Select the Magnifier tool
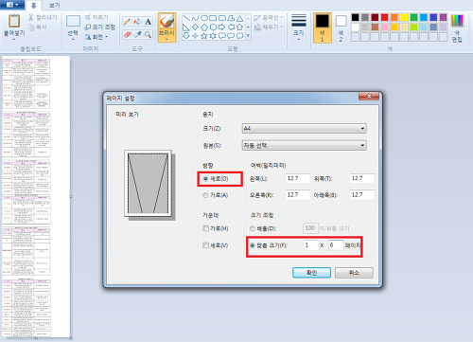 pos(148,34)
